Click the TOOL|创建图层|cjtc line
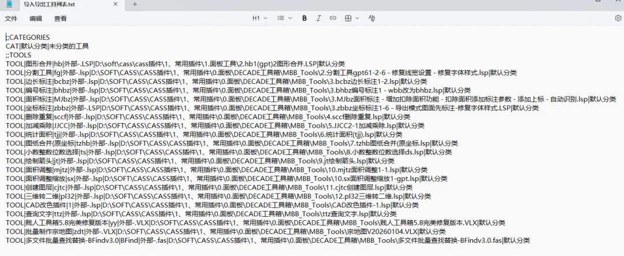 tap(209, 187)
